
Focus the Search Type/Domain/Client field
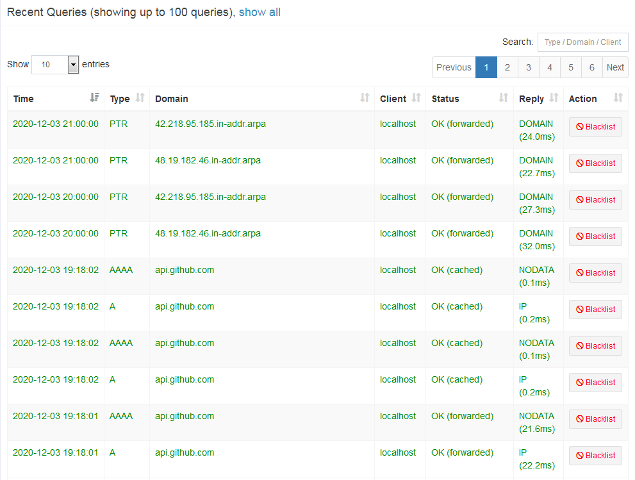[582, 42]
